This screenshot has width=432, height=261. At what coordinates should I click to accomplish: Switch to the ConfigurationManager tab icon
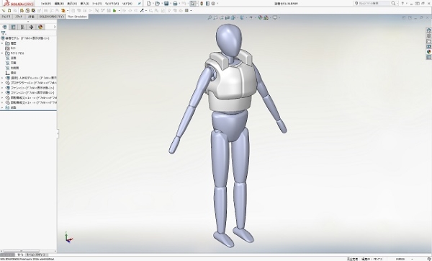[x=22, y=27]
